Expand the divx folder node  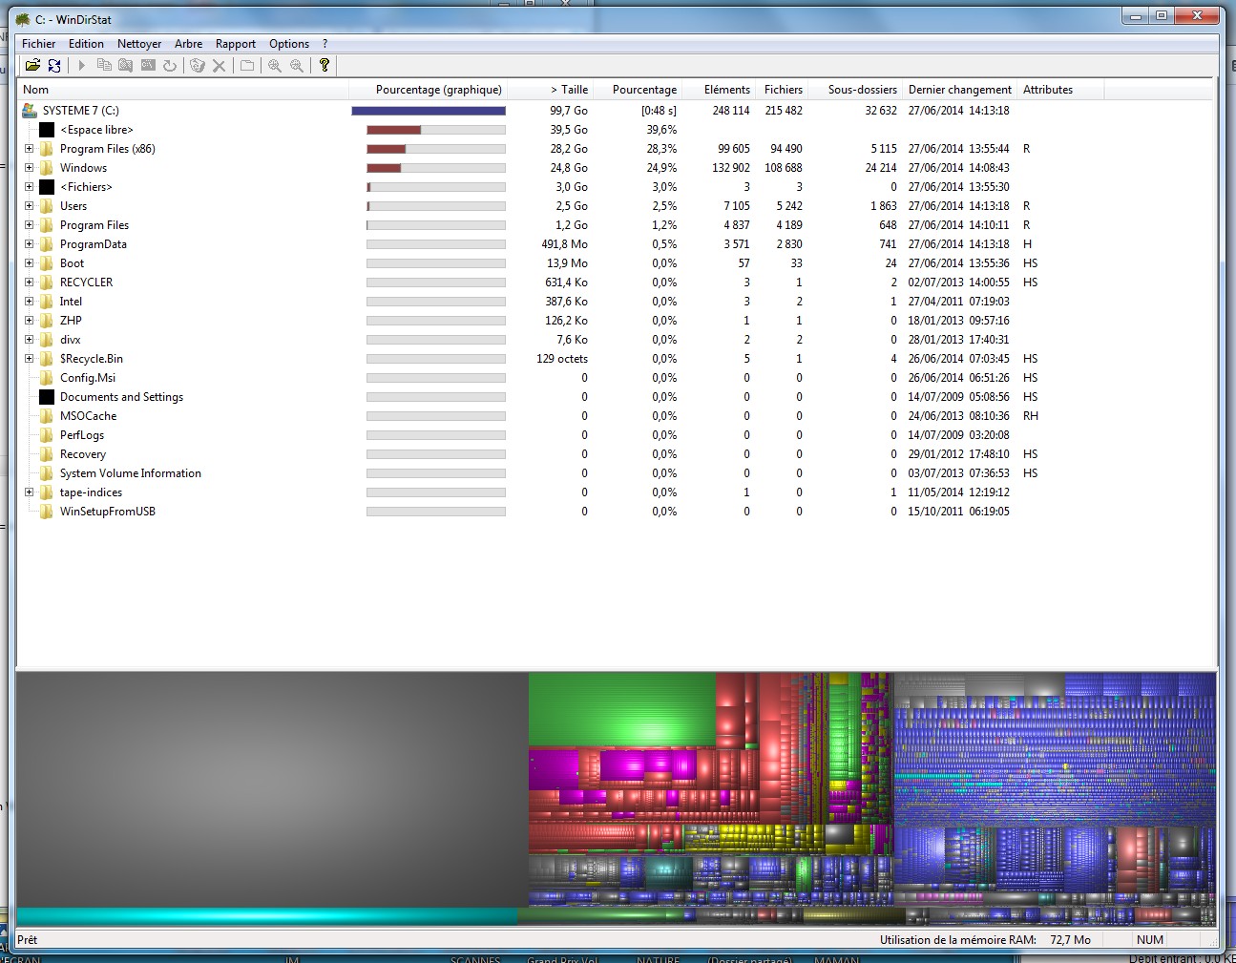point(29,340)
